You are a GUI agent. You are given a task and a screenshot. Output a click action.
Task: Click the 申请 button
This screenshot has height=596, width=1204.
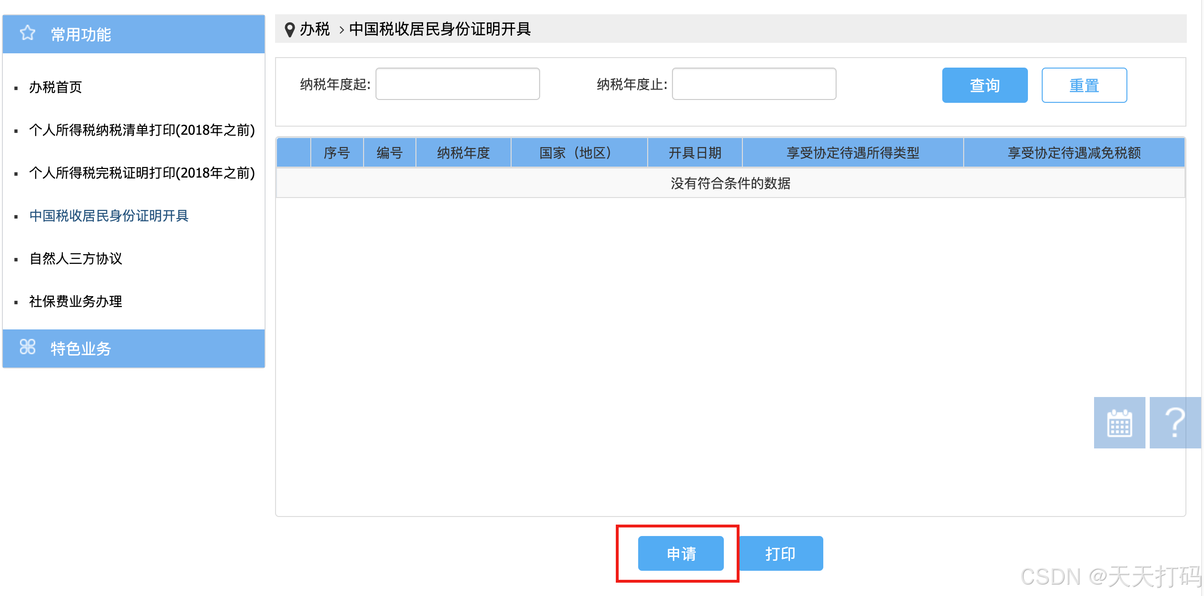click(x=681, y=553)
